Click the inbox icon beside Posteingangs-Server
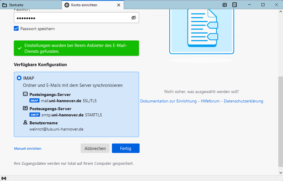 tap(25, 94)
